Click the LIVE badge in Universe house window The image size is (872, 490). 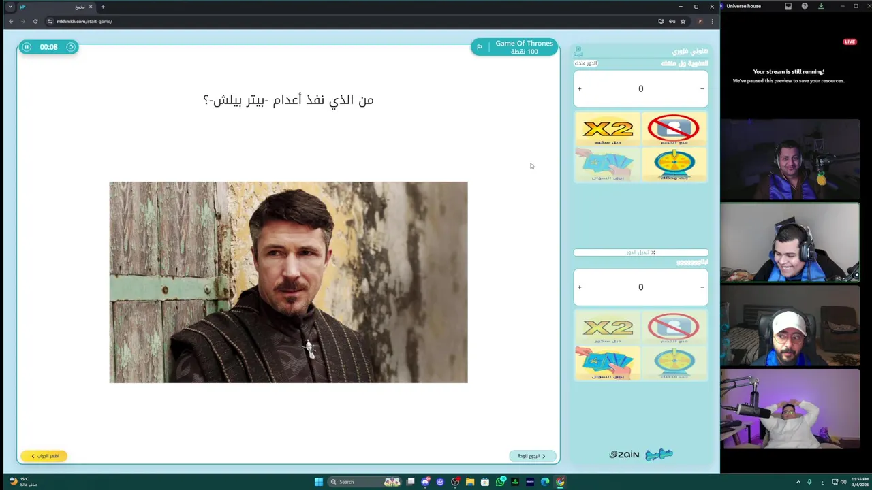[x=850, y=42]
